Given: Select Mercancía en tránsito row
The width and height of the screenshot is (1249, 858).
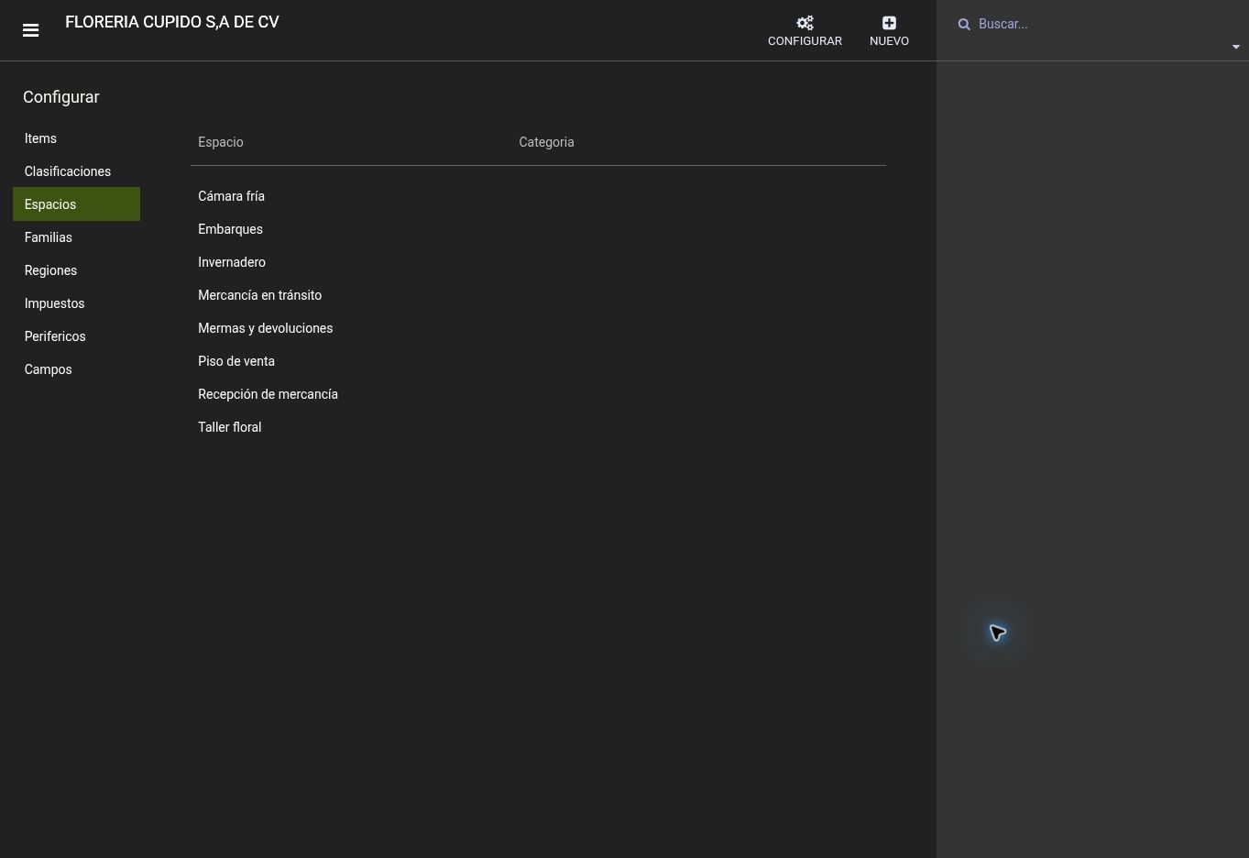Looking at the screenshot, I should coord(538,295).
